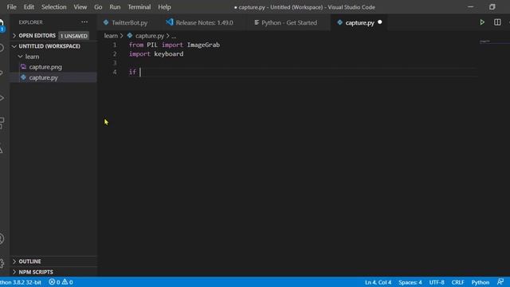Click Python icon in breadcrumb
The image size is (510, 287).
click(x=130, y=35)
